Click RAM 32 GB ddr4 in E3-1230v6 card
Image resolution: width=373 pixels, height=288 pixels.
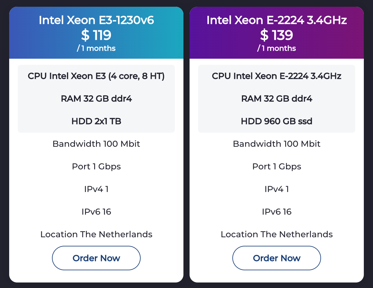click(96, 99)
